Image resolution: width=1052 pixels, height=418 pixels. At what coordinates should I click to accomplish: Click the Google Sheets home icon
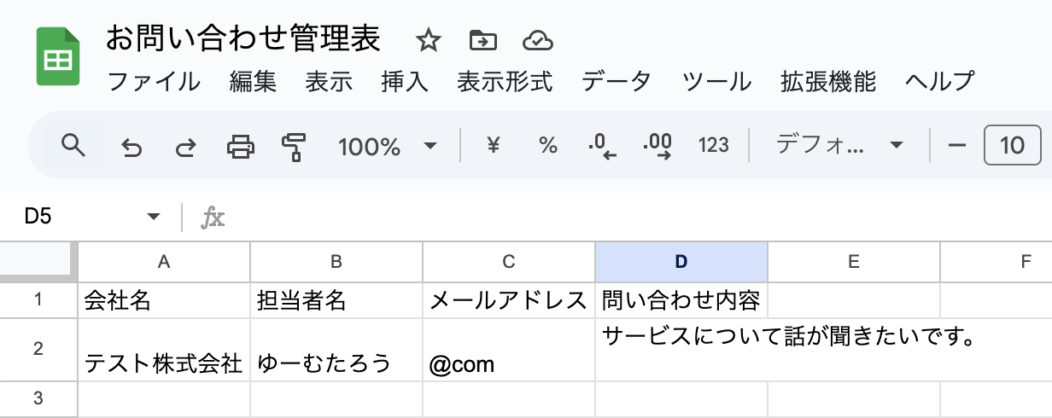57,57
